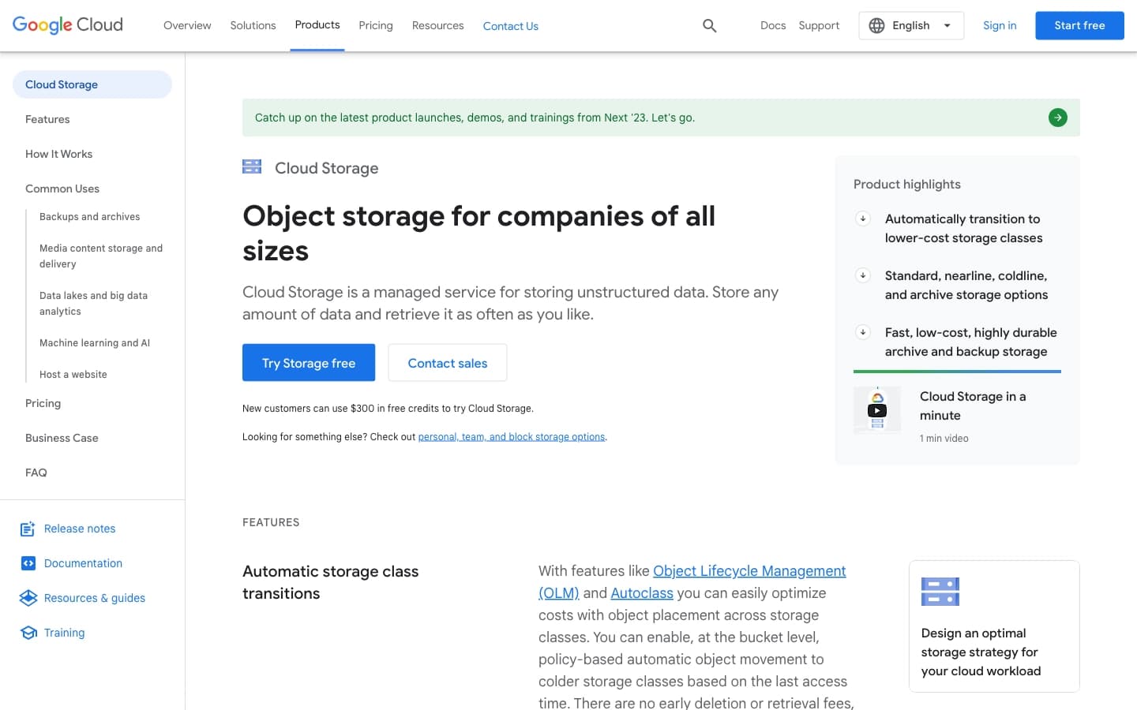Click the Sign in link
Image resolution: width=1137 pixels, height=710 pixels.
pyautogui.click(x=1000, y=25)
